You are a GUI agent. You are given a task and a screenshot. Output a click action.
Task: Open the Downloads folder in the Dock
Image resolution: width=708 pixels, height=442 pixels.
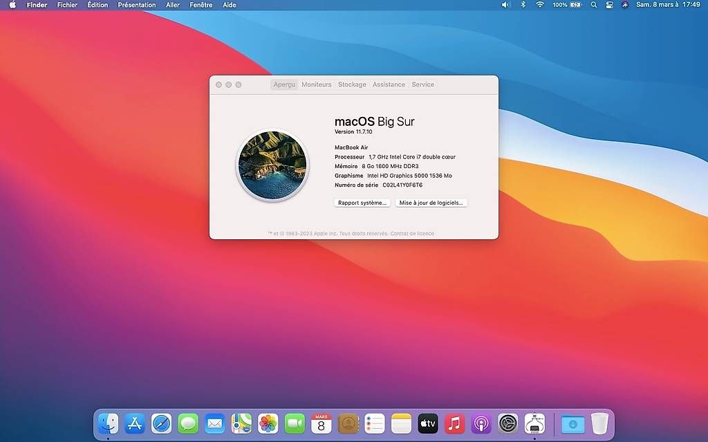coord(572,424)
